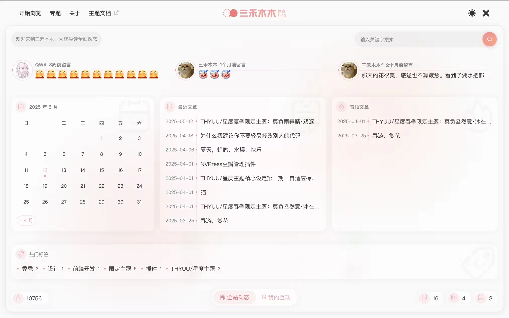Open the 开始浏览 menu
The width and height of the screenshot is (509, 318).
coord(30,13)
